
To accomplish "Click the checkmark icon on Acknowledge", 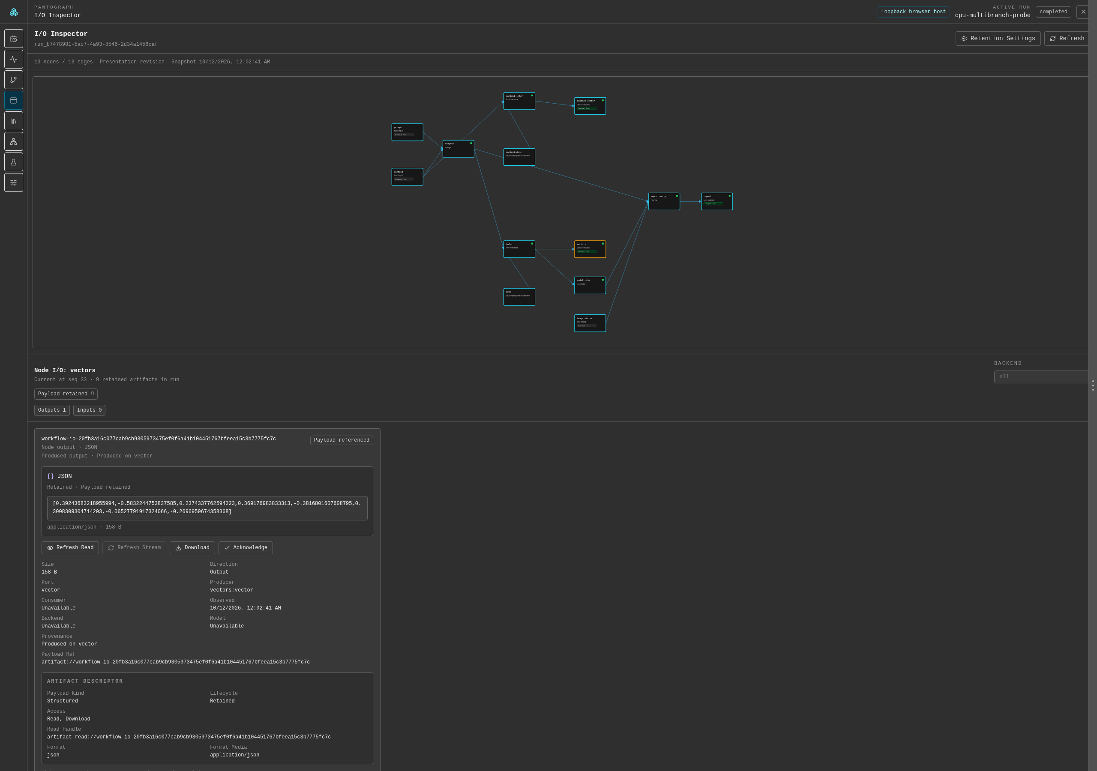I will tap(227, 548).
